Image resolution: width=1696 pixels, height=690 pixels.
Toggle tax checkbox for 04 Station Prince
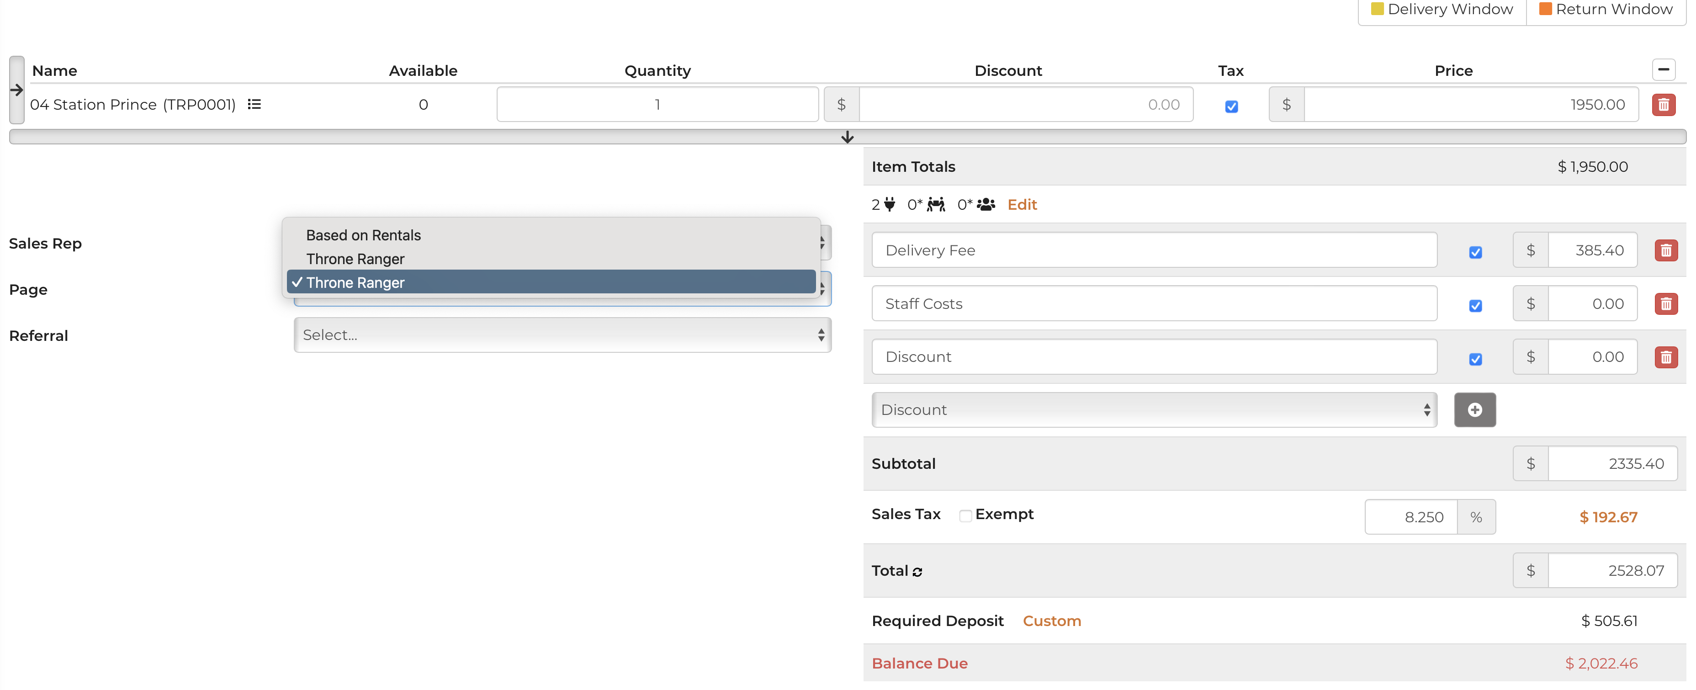click(1231, 106)
